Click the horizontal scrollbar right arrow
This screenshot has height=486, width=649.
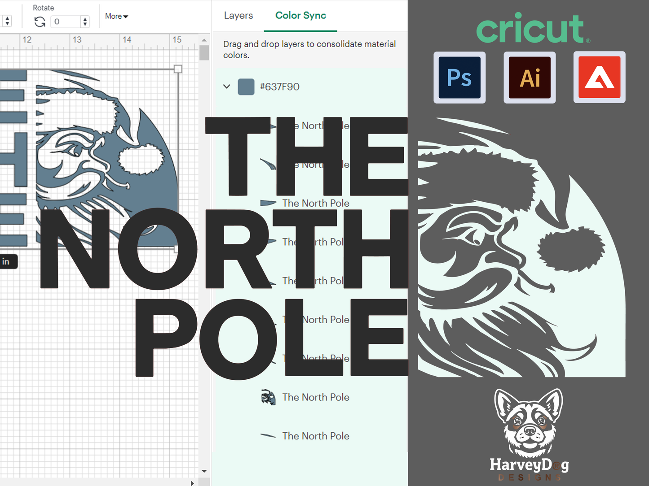[192, 483]
